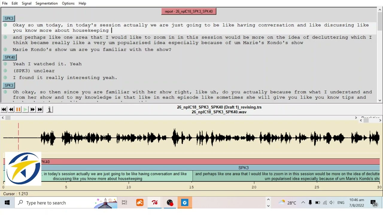
Task: Click the bullet beside 'Marie Kondo's show um'
Action: click(5, 50)
